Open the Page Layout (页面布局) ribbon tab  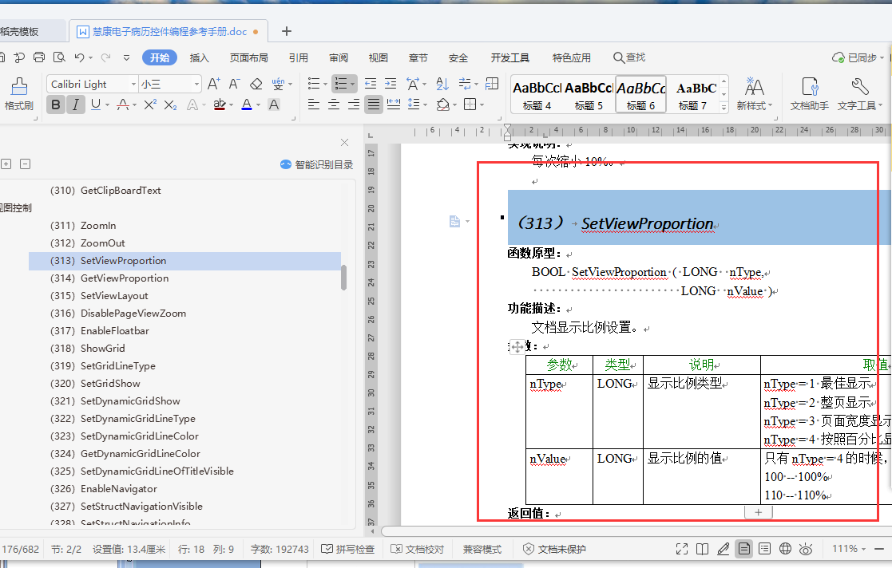pos(248,57)
